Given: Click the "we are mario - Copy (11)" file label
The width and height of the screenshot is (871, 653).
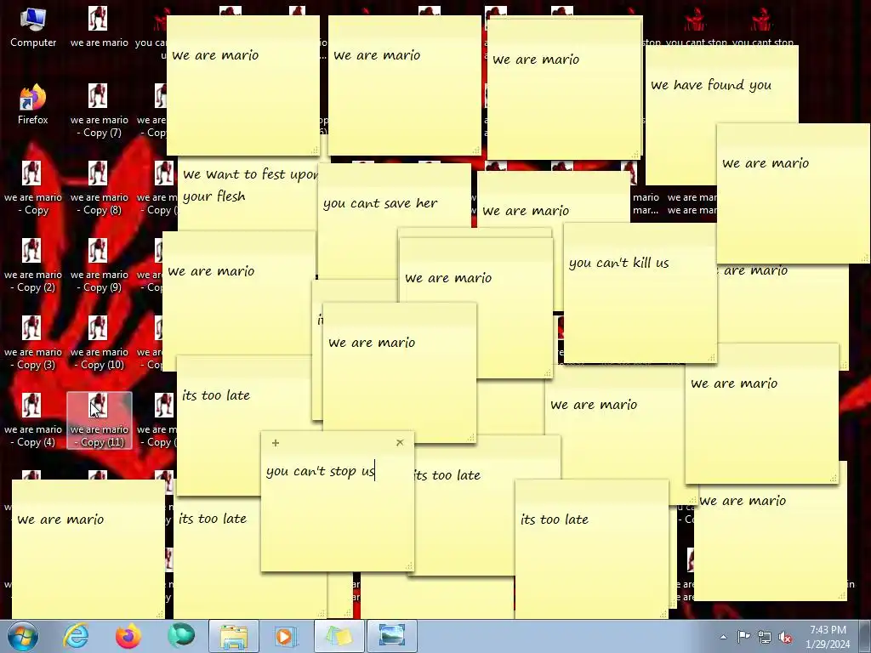Looking at the screenshot, I should (100, 436).
